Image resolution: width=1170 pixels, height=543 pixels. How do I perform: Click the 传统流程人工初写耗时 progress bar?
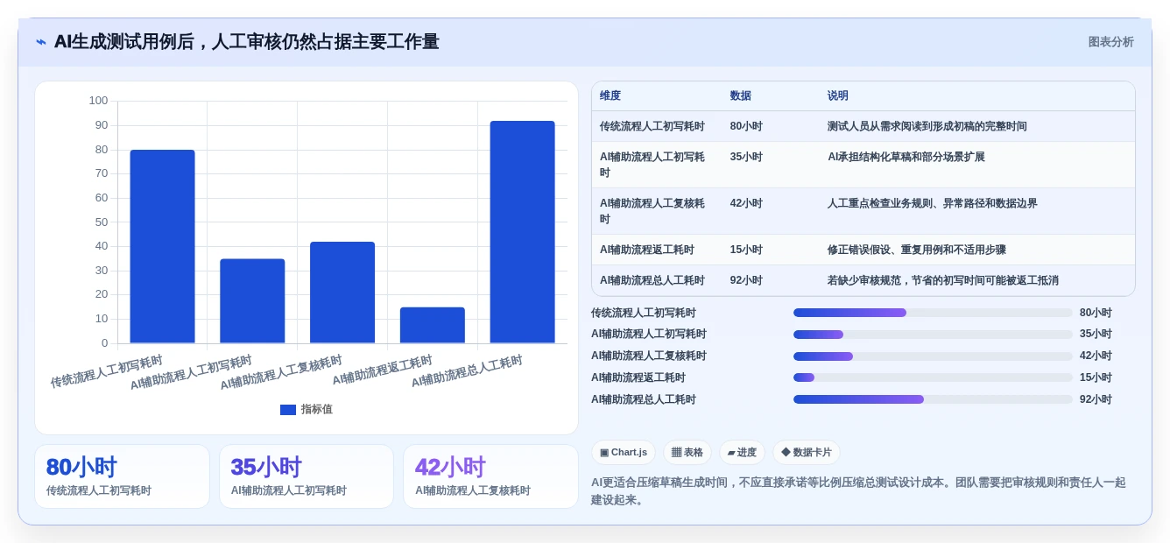click(x=933, y=313)
